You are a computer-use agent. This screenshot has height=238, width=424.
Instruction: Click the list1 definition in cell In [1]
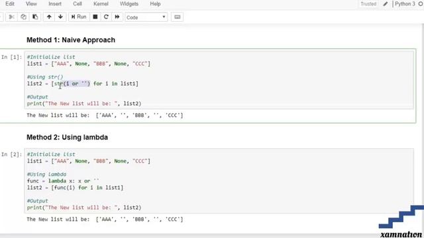88,63
